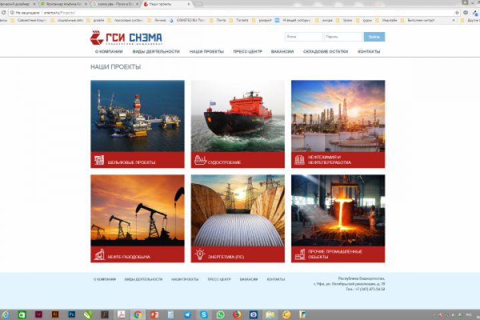
Task: Open Telegram from the taskbar
Action: click(x=187, y=315)
